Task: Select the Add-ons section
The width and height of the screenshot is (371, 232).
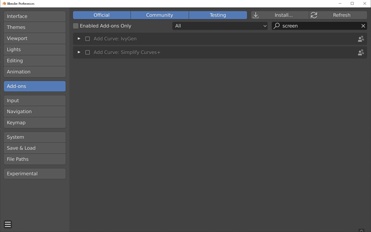Action: point(34,86)
